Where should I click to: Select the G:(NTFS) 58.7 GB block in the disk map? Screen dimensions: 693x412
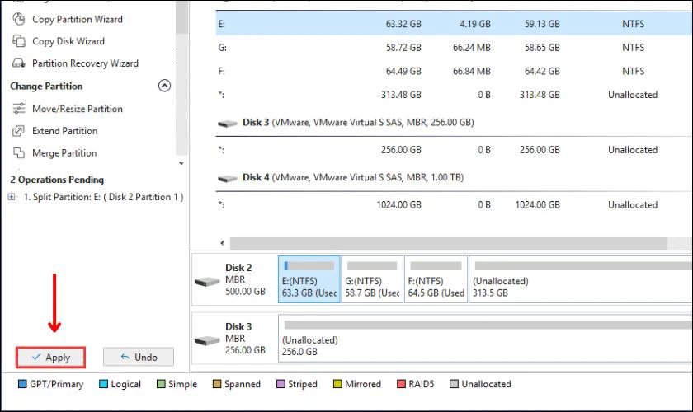coord(372,279)
